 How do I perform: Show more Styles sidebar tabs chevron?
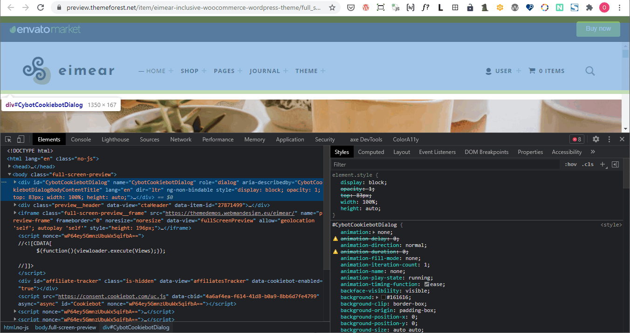pyautogui.click(x=593, y=152)
